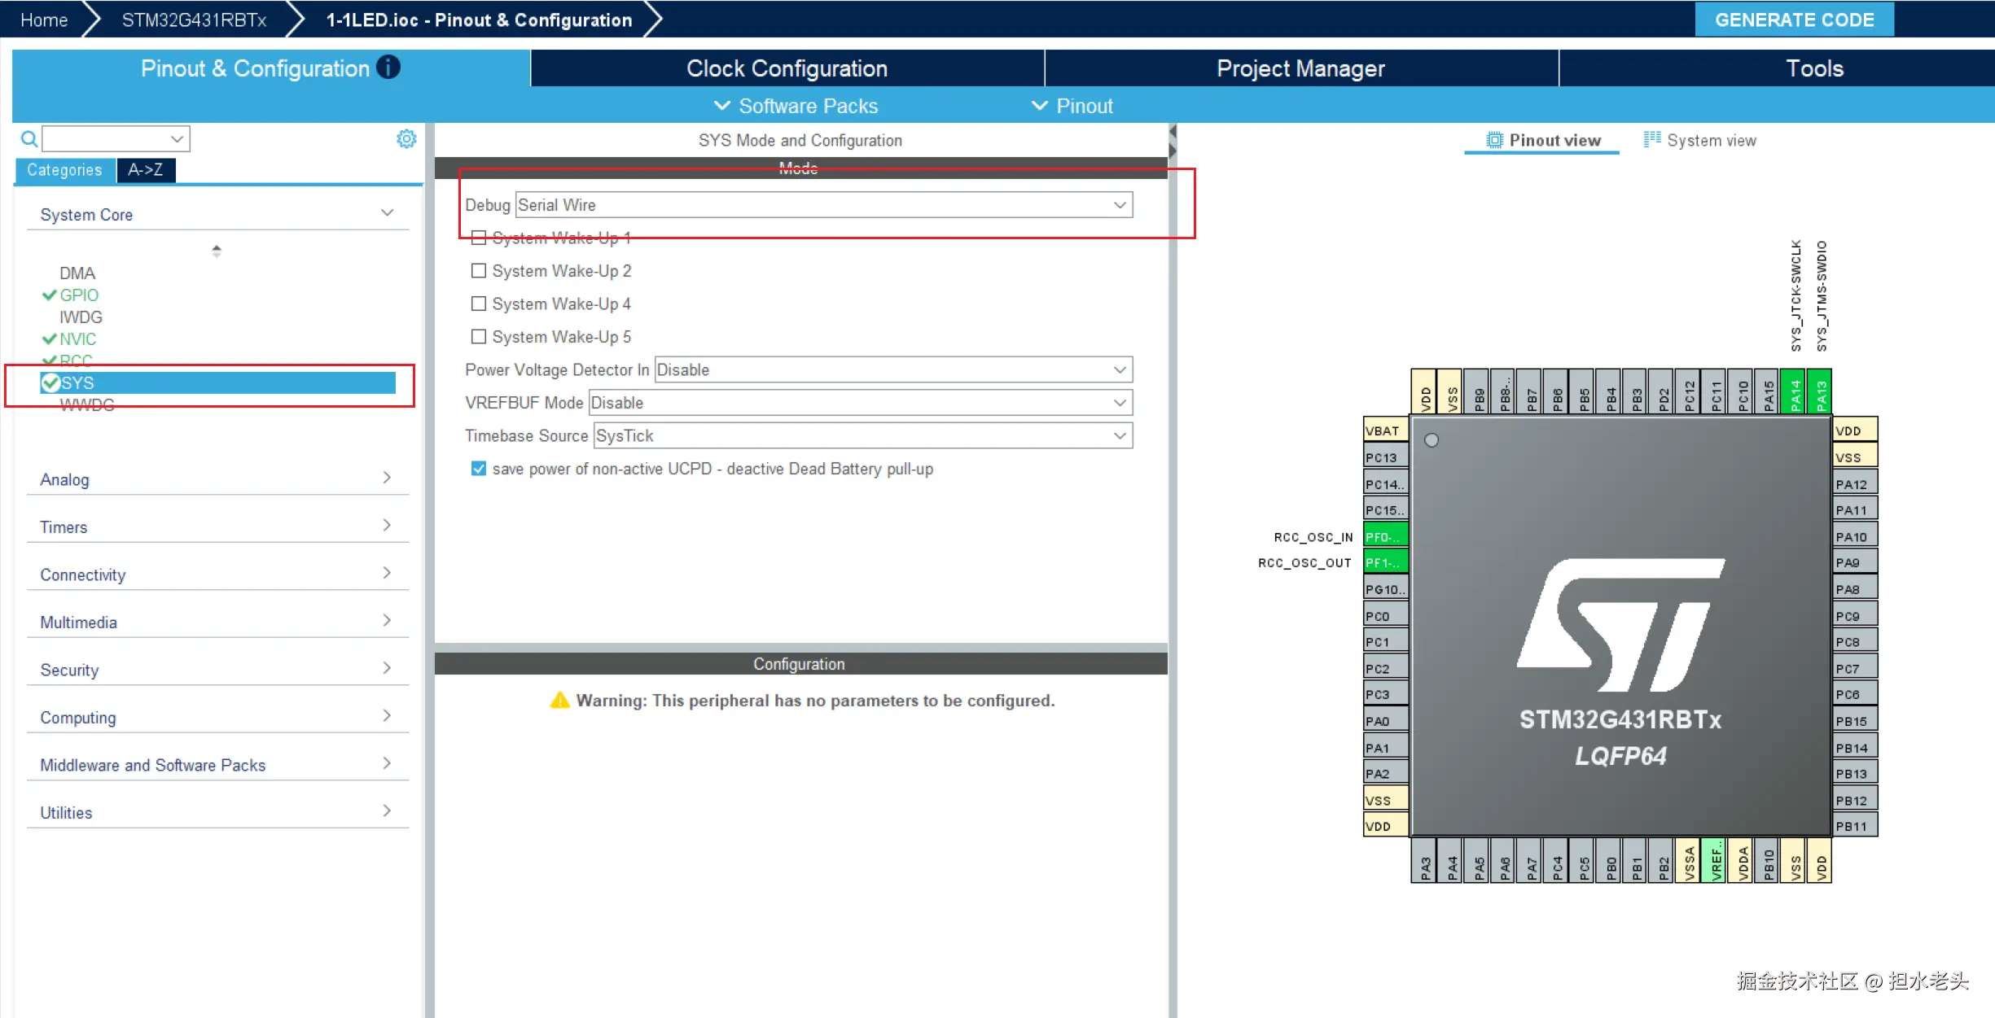Switch to System view
This screenshot has height=1018, width=1995.
(x=1700, y=140)
